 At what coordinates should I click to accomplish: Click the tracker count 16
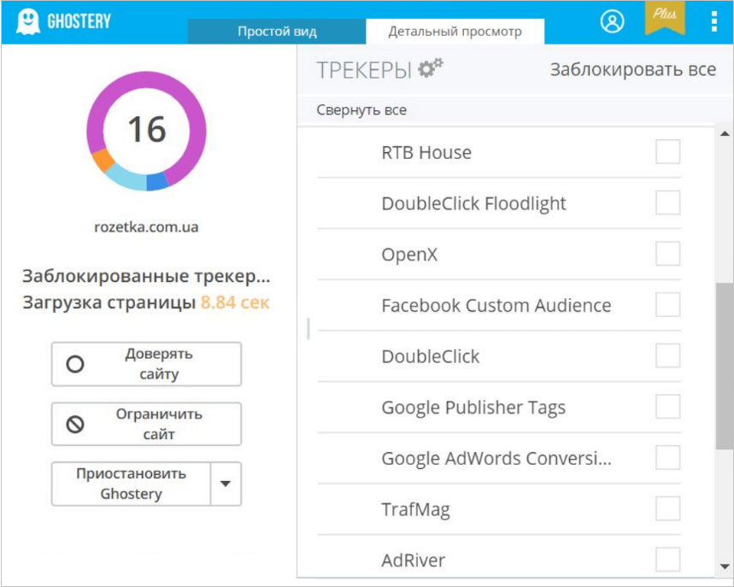(146, 130)
